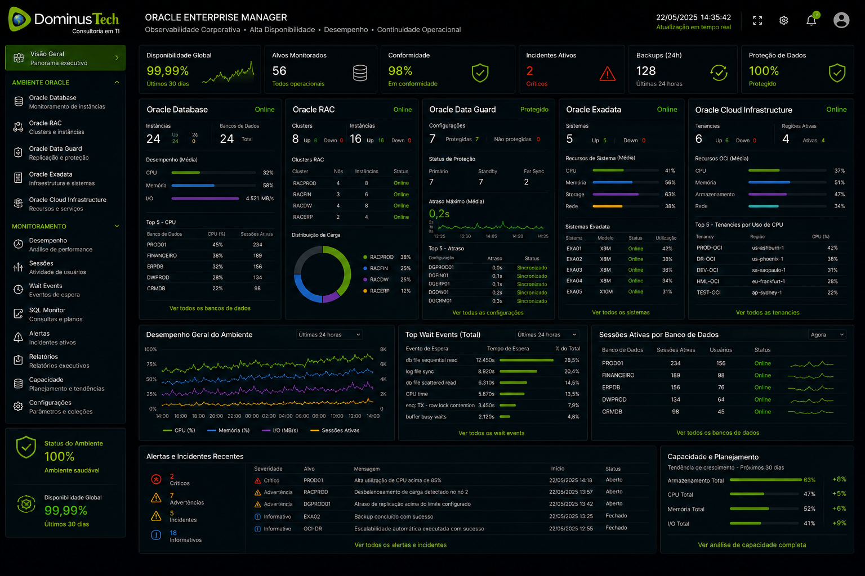This screenshot has width=865, height=576.
Task: Click the Oracle Database sidebar icon
Action: click(x=19, y=101)
